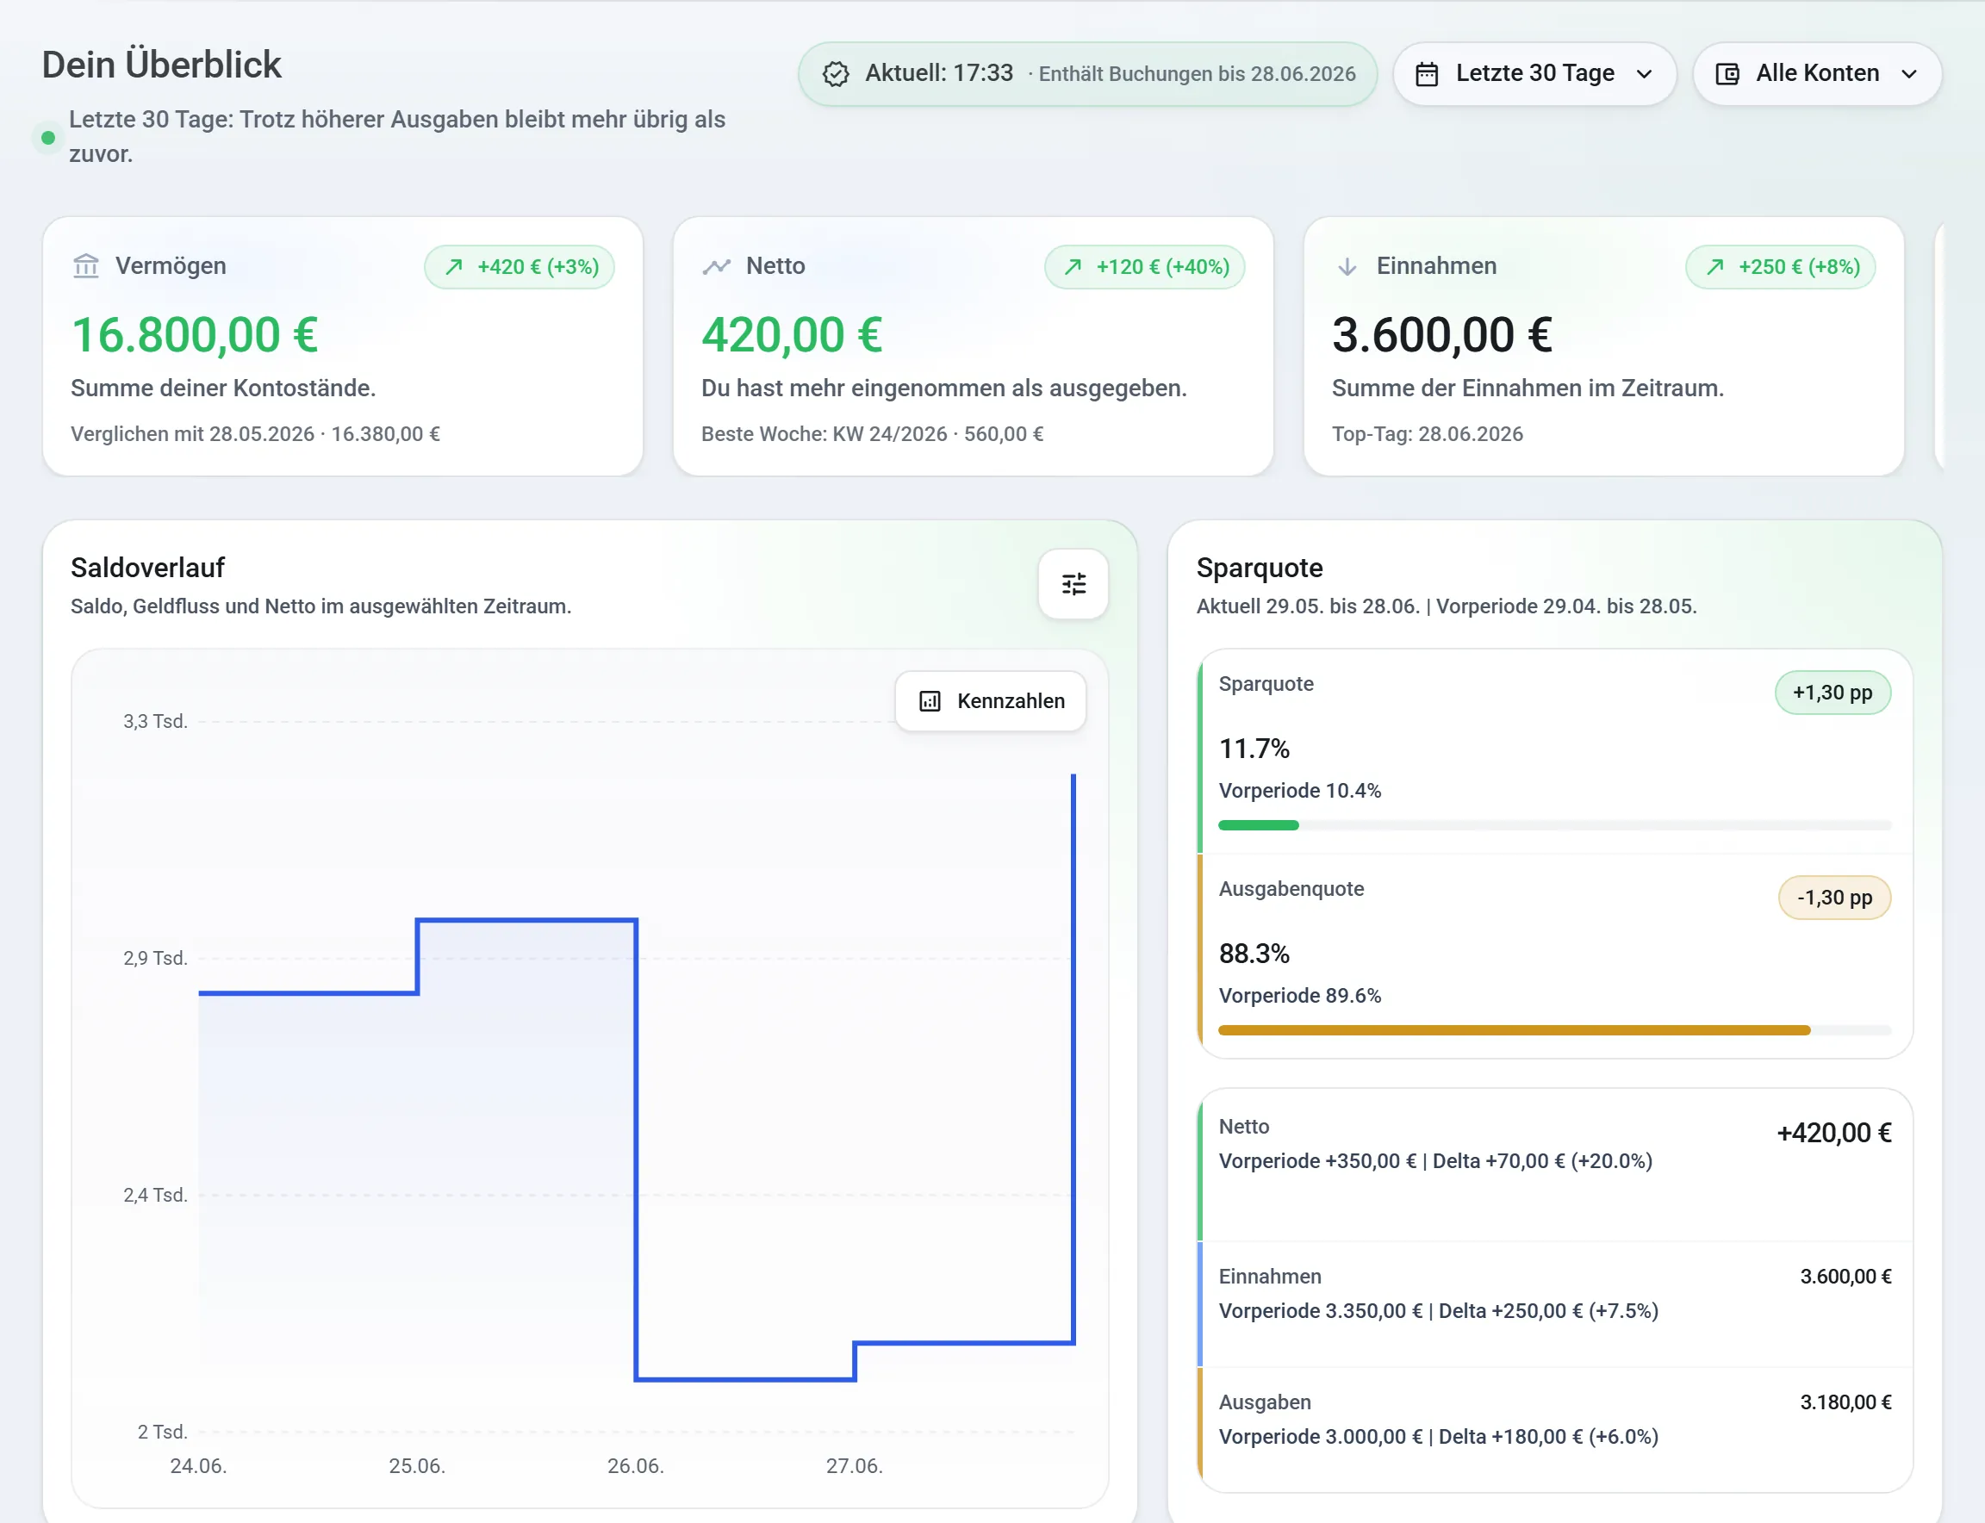
Task: Click the trend line icon on Netto card
Action: pos(717,265)
